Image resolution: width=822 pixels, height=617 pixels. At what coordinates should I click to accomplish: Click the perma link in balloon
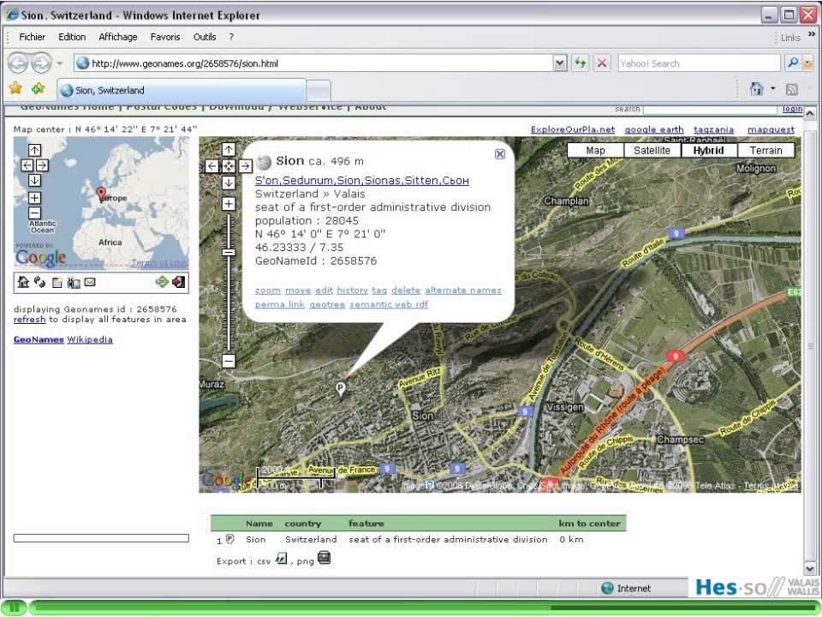tap(279, 304)
